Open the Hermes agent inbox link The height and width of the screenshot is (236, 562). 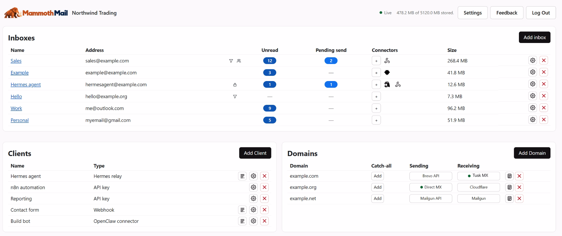point(26,85)
